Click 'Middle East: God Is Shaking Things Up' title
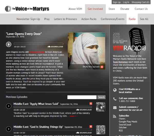 point(38,127)
